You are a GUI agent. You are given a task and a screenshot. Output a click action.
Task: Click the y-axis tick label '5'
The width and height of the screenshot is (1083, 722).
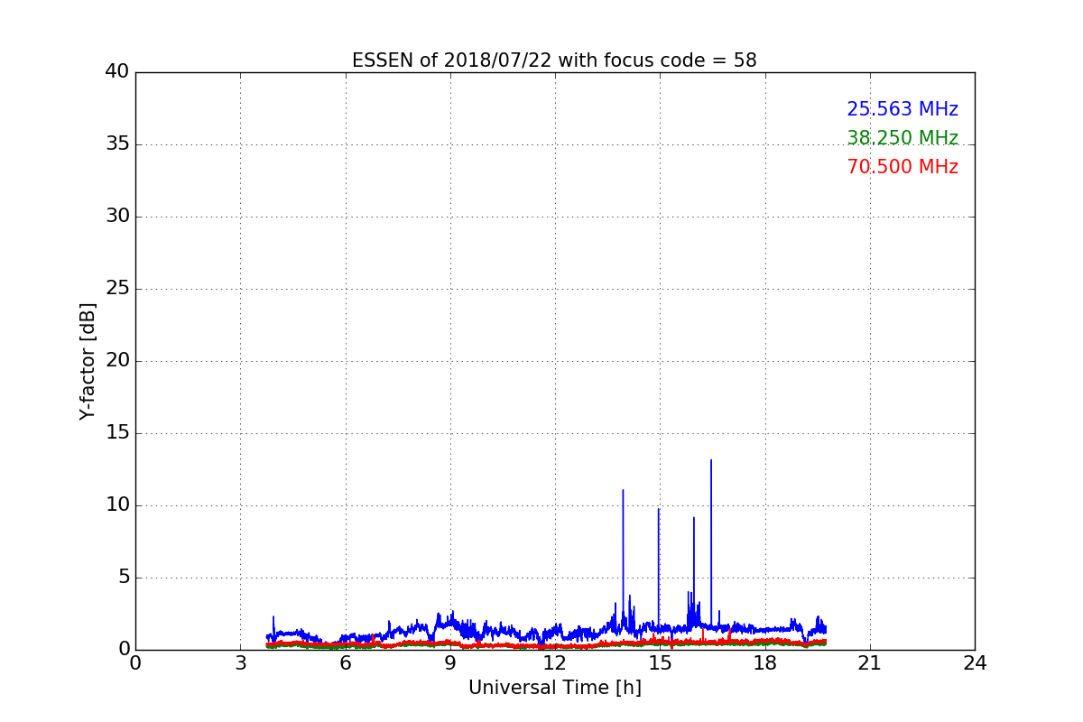[x=124, y=578]
